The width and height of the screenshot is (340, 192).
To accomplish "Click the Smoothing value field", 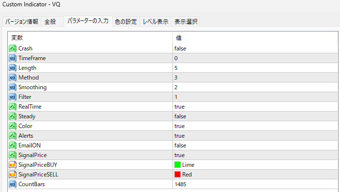I will click(255, 87).
